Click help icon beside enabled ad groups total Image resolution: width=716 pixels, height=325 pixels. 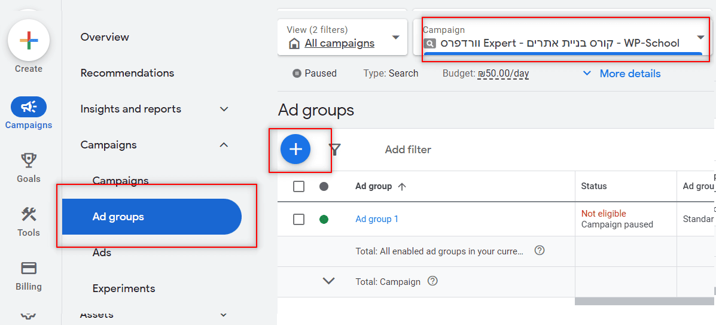(x=540, y=251)
